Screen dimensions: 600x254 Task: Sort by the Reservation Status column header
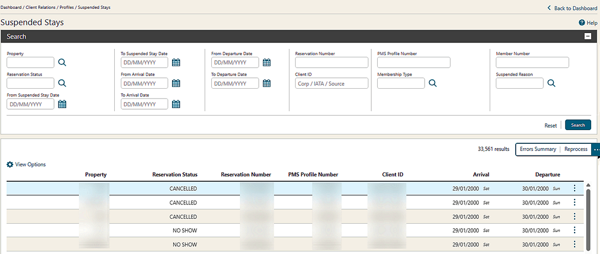[175, 175]
